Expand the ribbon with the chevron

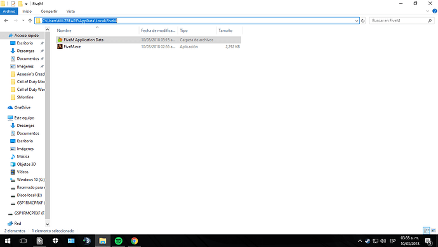pos(428,11)
